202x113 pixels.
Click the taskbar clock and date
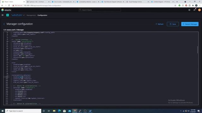pos(193,111)
